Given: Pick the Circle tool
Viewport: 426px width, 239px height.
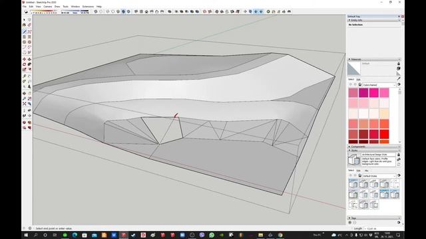Looking at the screenshot, I should pos(24,42).
